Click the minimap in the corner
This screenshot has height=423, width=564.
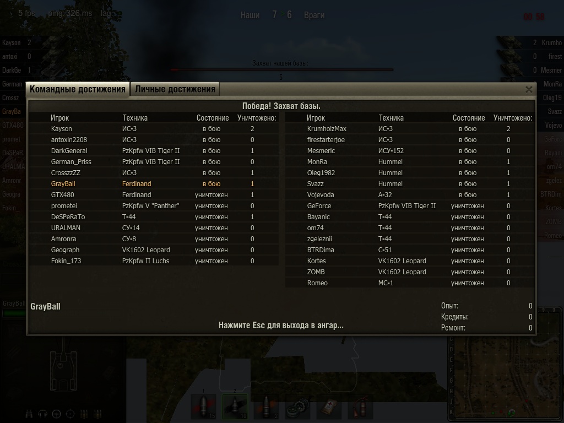pyautogui.click(x=506, y=378)
